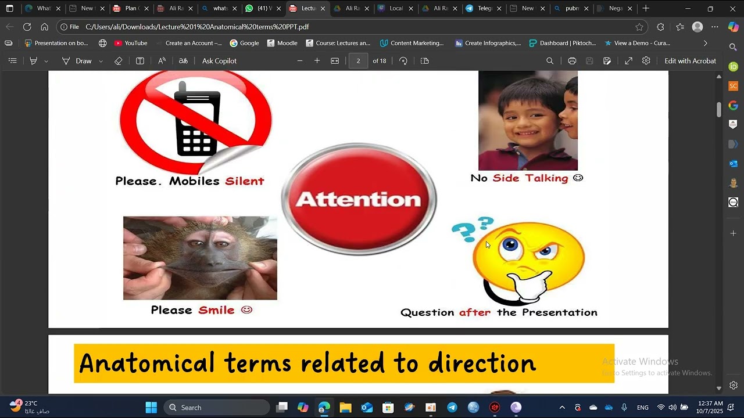Open the YouTube bookmark
Image resolution: width=744 pixels, height=418 pixels.
[131, 43]
